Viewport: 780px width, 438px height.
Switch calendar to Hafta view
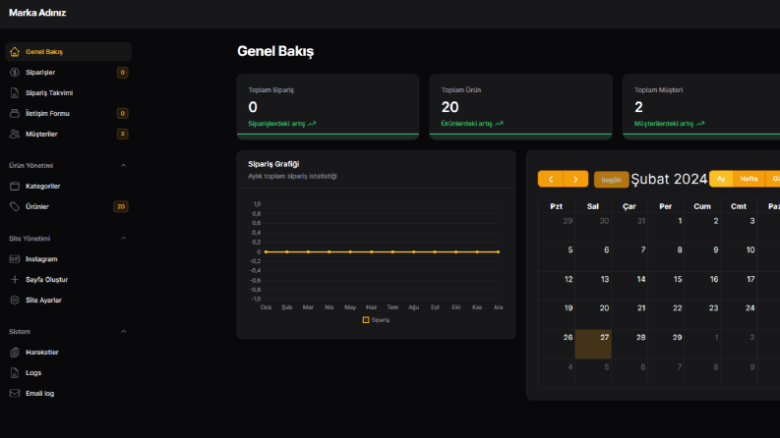tap(749, 179)
